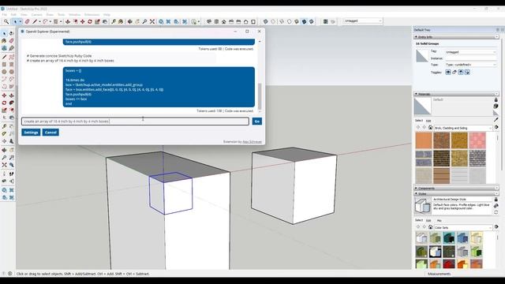Open the Extensions menu
Image resolution: width=505 pixels, height=284 pixels.
point(92,15)
